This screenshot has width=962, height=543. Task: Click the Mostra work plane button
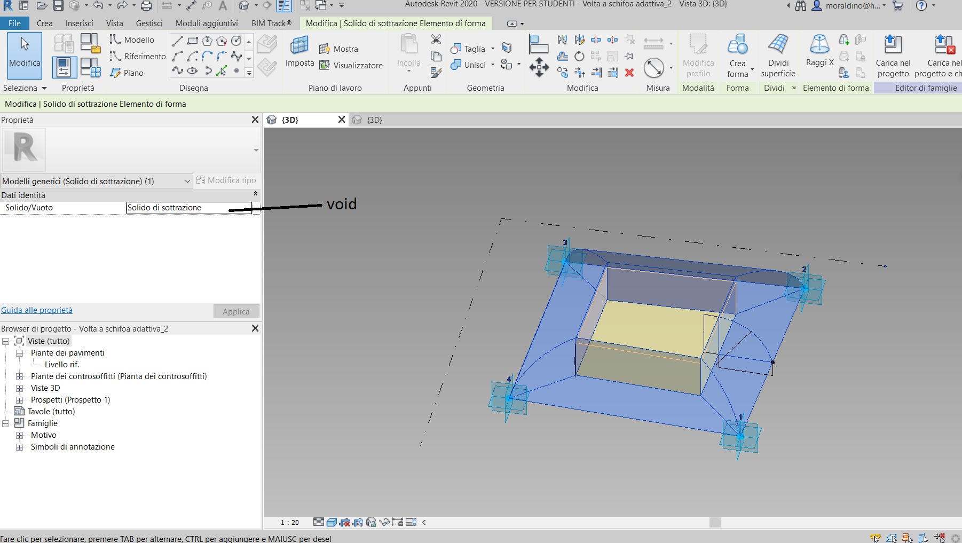click(x=339, y=49)
